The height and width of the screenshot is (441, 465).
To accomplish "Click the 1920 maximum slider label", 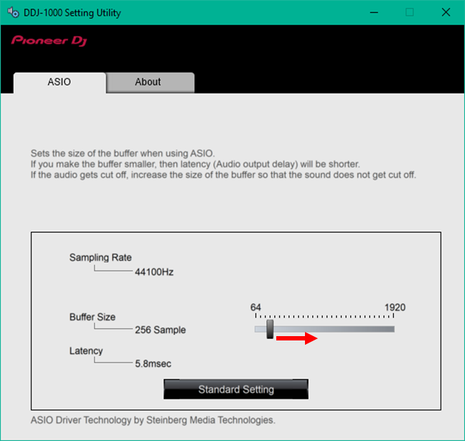I will 395,307.
